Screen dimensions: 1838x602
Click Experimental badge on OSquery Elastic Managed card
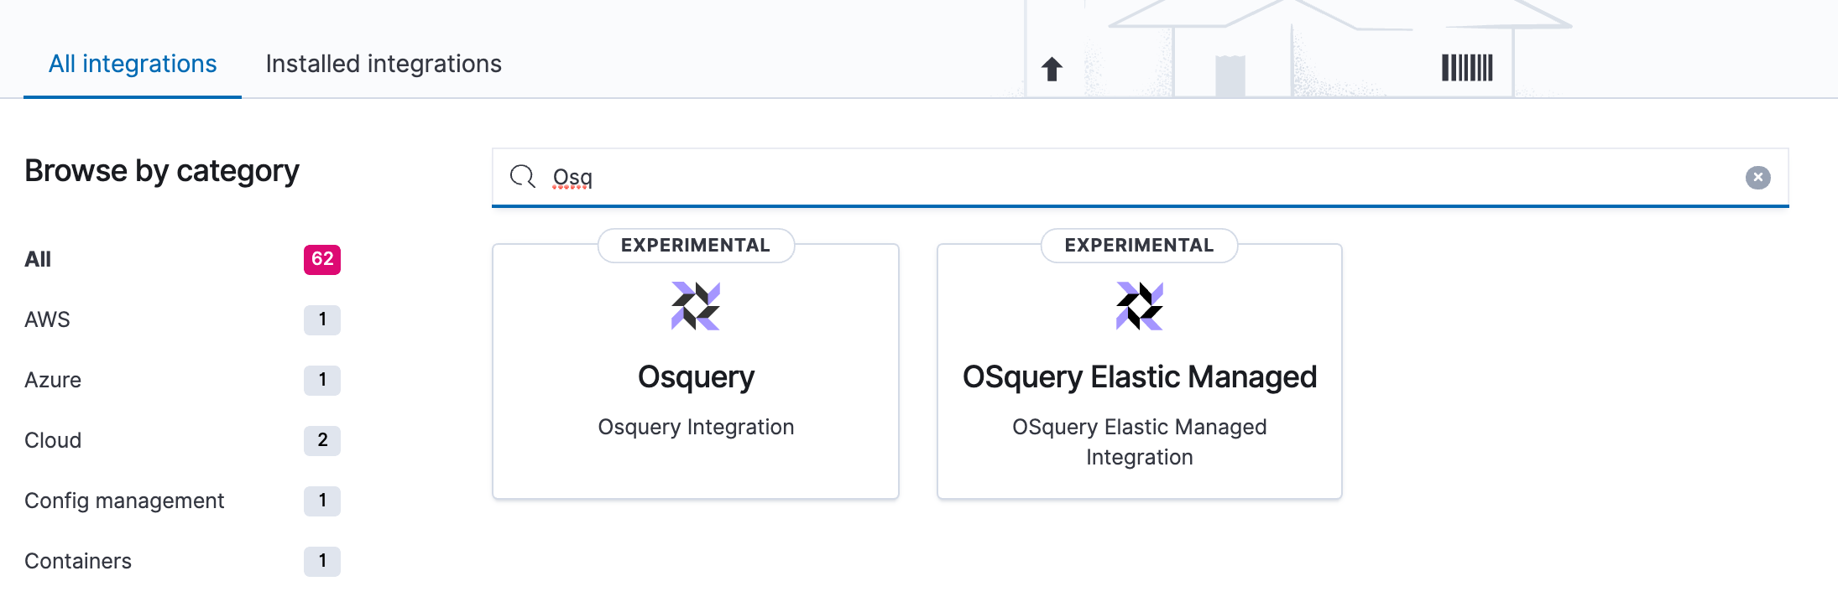pyautogui.click(x=1139, y=246)
